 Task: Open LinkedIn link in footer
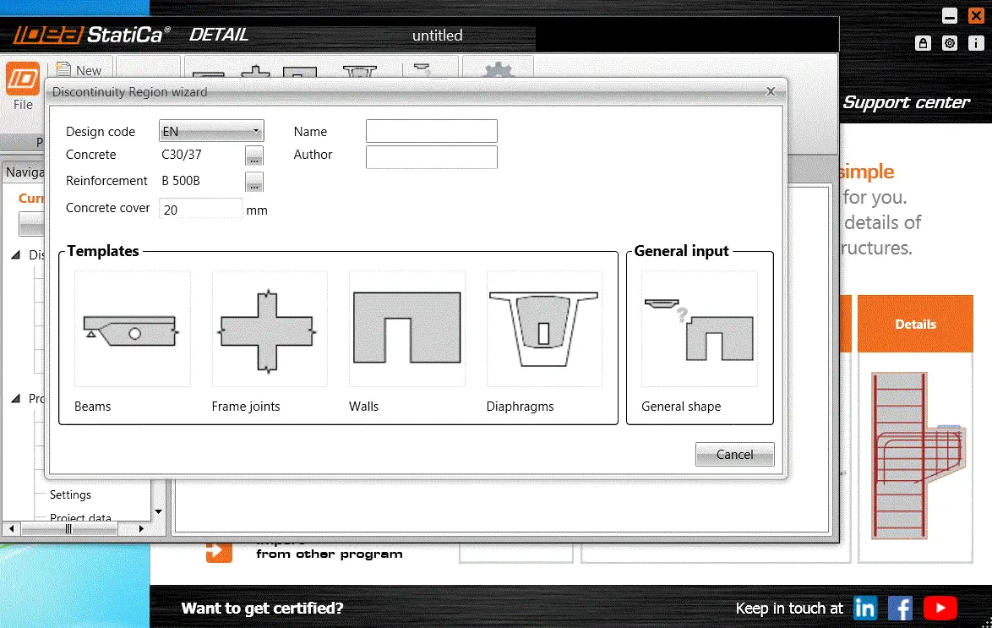(865, 609)
